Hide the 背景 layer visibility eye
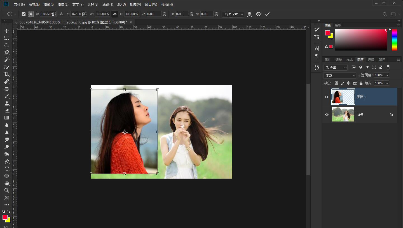This screenshot has height=228, width=403. coord(327,114)
